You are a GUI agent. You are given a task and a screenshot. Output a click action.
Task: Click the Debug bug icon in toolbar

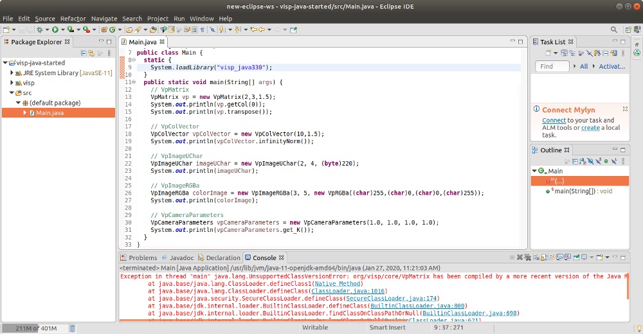pos(40,30)
